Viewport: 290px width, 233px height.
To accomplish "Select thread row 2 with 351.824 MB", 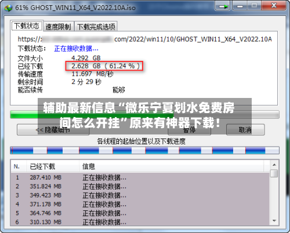I will point(140,186).
